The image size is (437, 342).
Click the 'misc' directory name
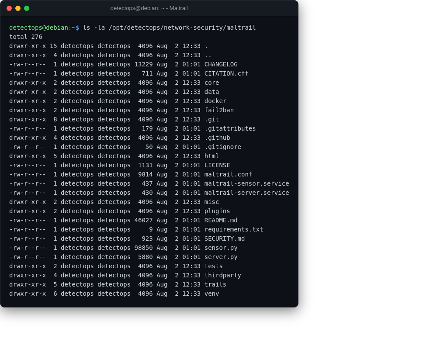coord(212,202)
